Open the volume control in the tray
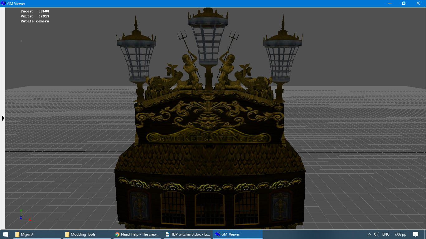 click(376, 234)
